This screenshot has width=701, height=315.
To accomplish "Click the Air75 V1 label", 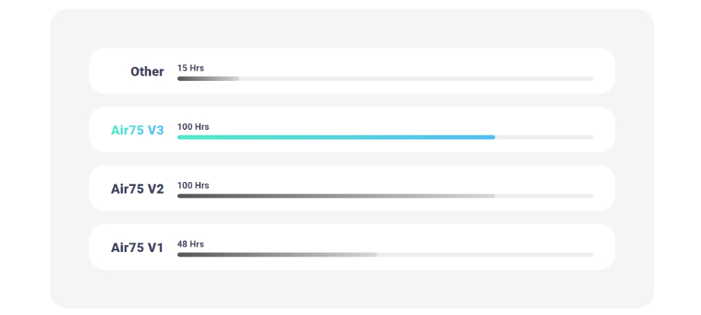I will point(137,247).
